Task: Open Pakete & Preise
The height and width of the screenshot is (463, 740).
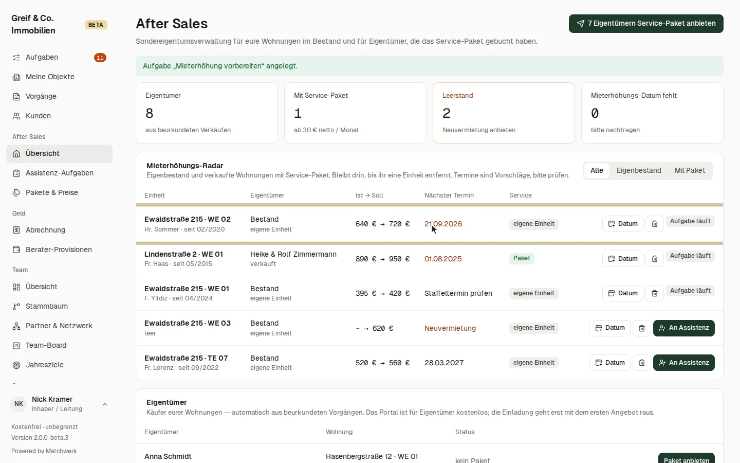Action: click(x=59, y=192)
